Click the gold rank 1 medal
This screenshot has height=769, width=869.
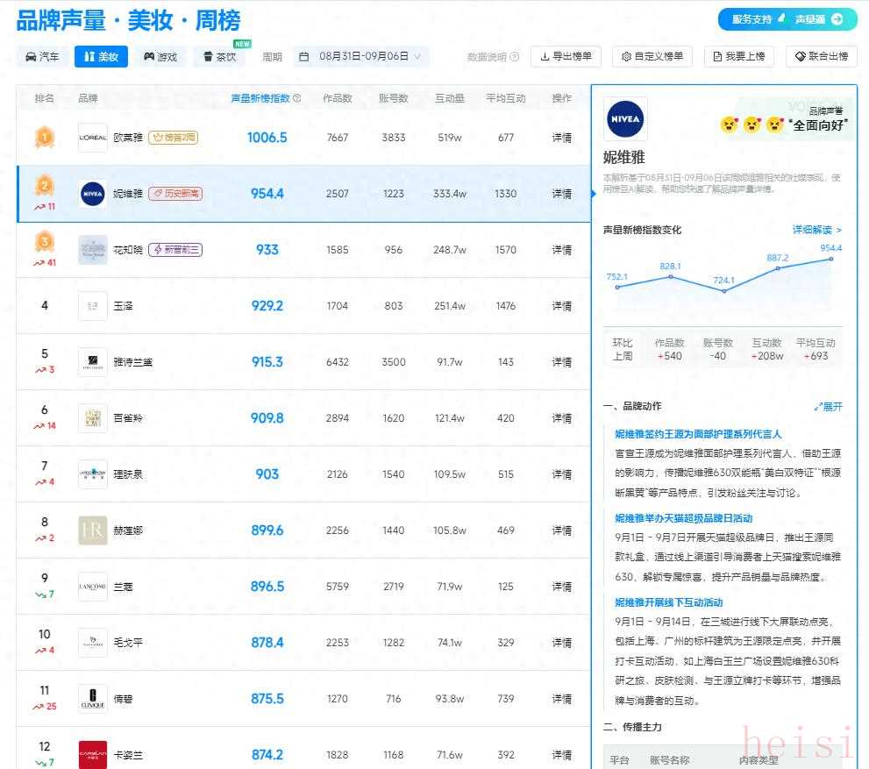coord(44,138)
